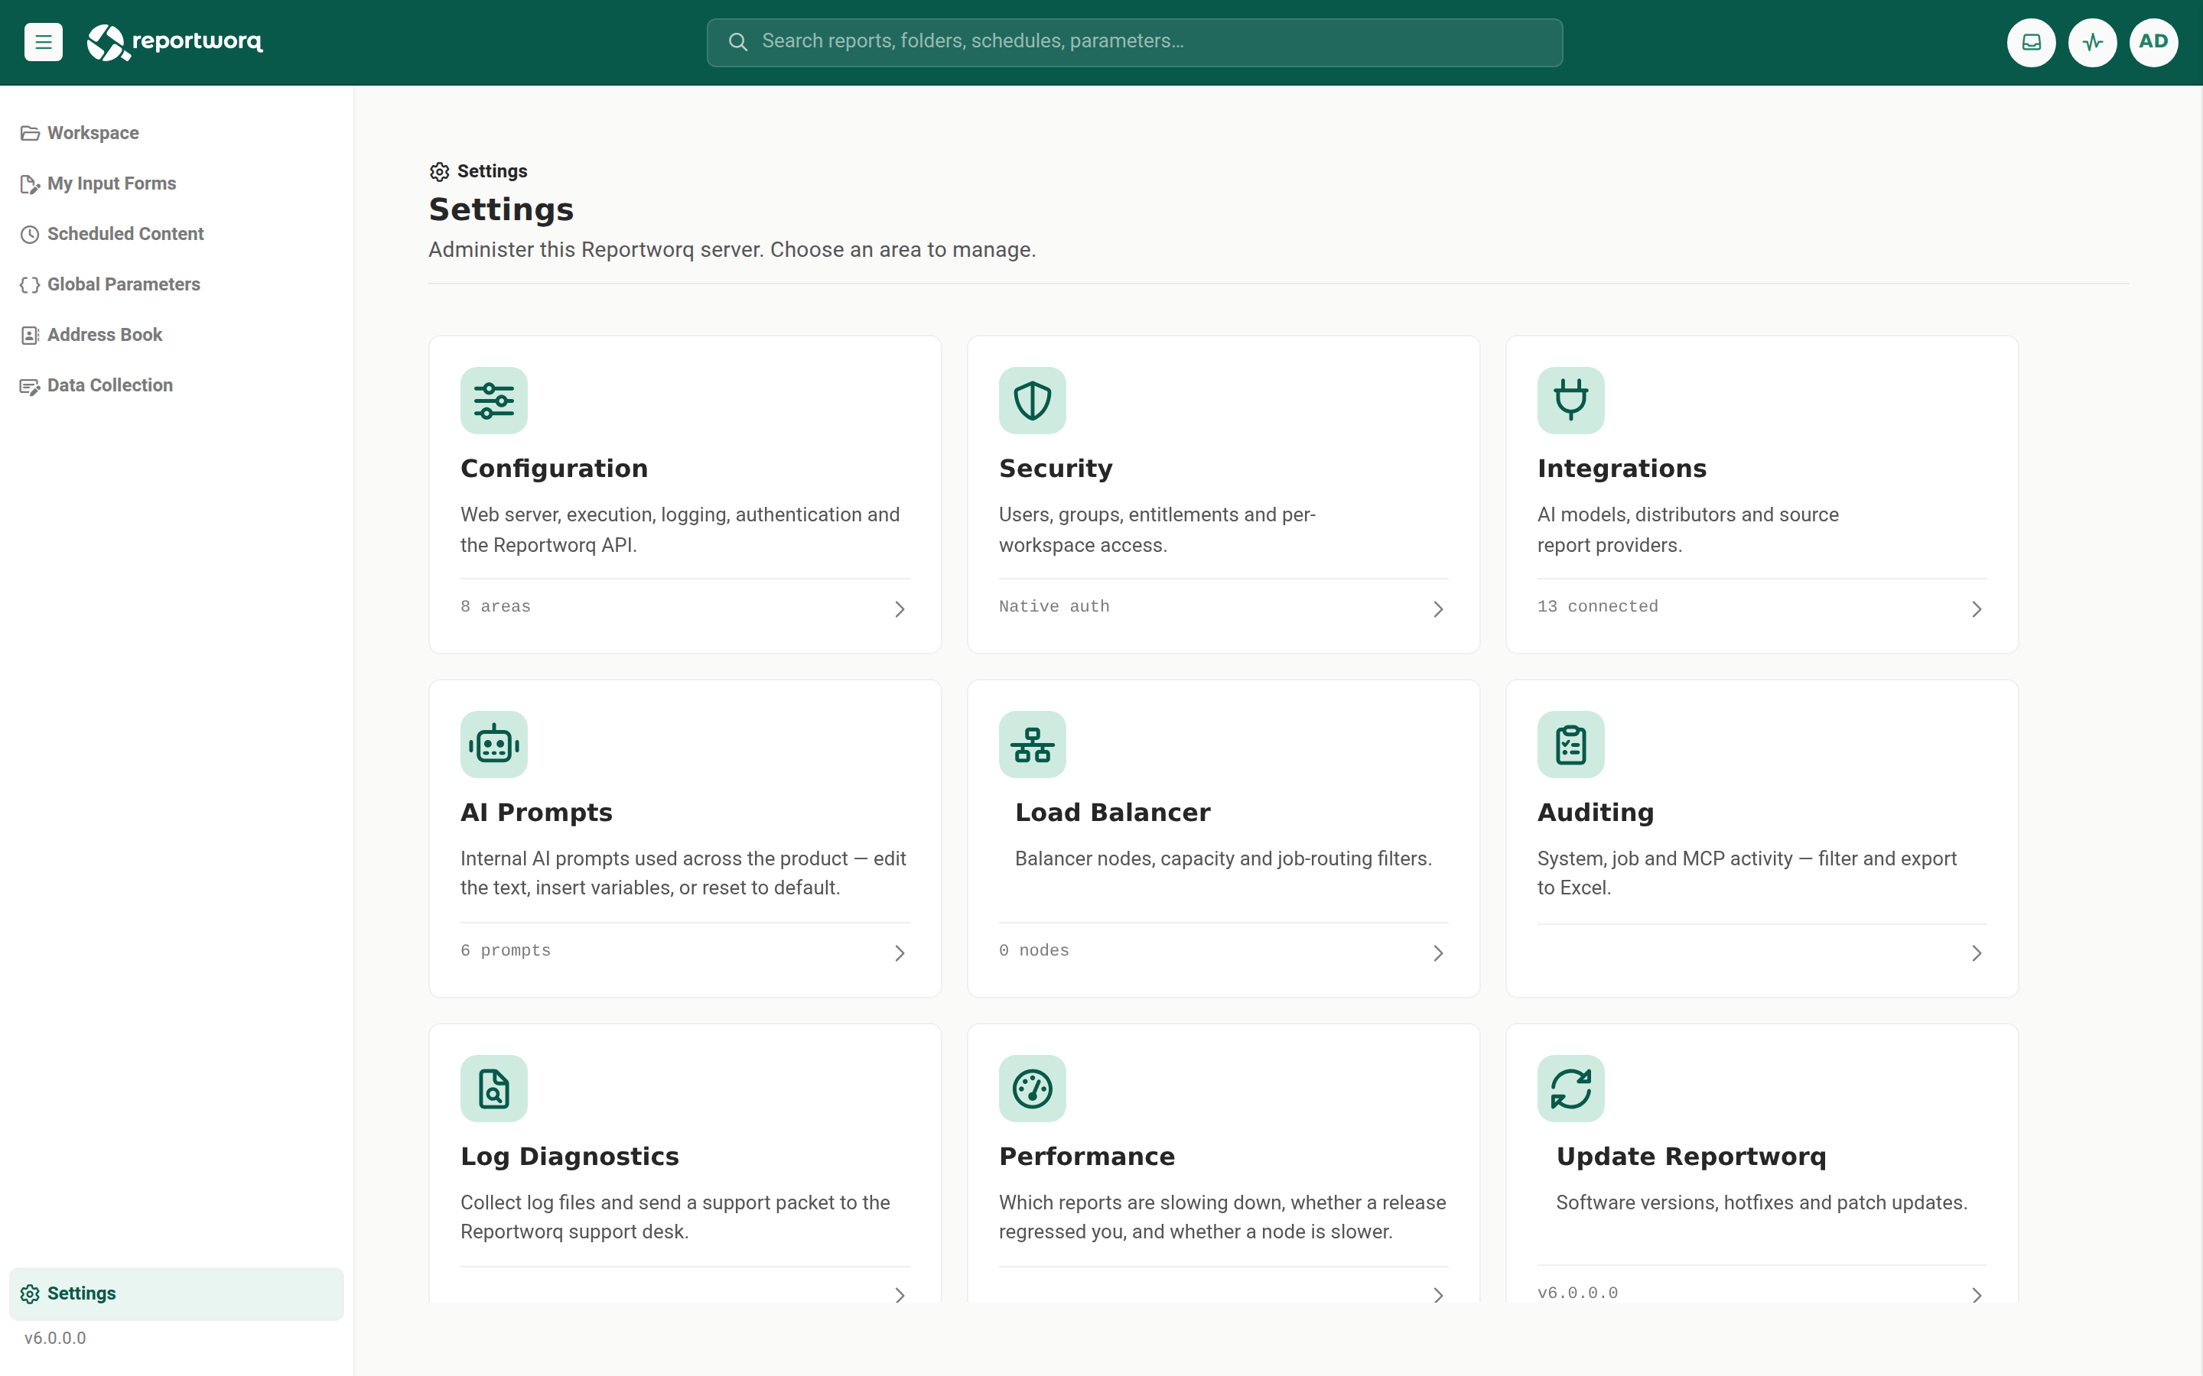The image size is (2203, 1376).
Task: Open the Integrations card title
Action: click(x=1622, y=469)
